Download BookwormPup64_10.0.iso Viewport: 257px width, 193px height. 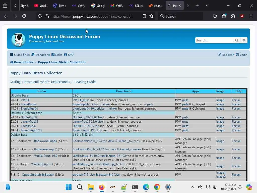(x=90, y=141)
